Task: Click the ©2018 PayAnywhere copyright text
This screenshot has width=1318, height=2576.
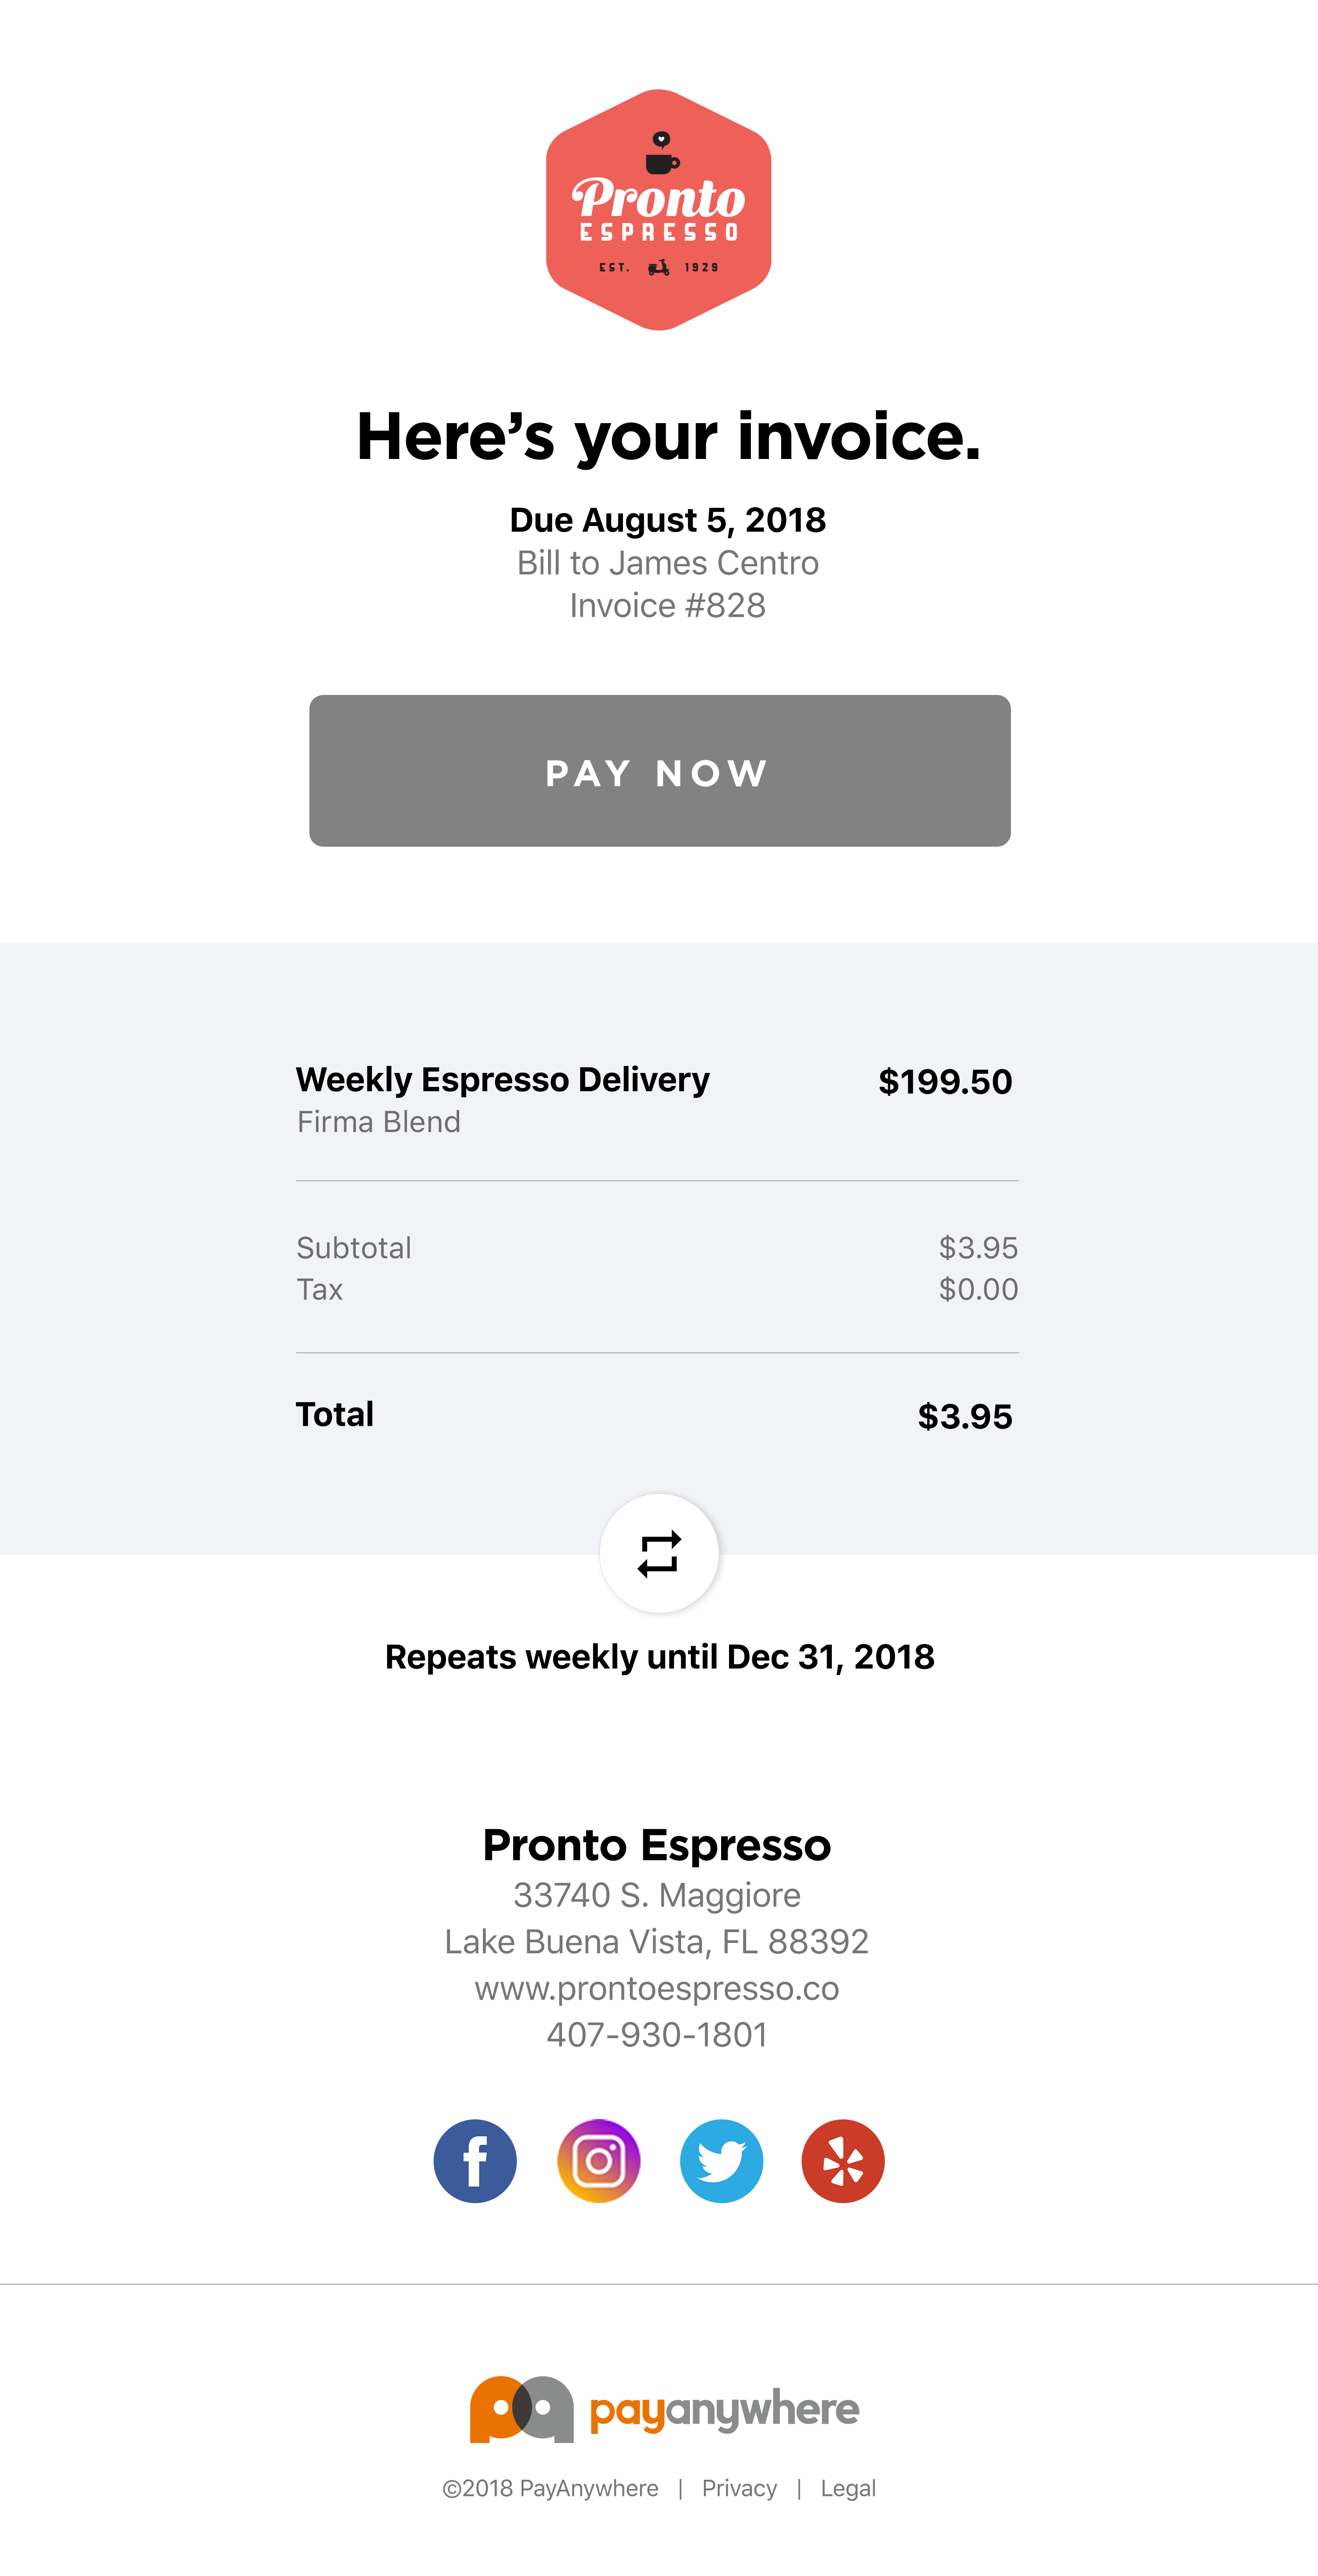Action: click(x=550, y=2488)
